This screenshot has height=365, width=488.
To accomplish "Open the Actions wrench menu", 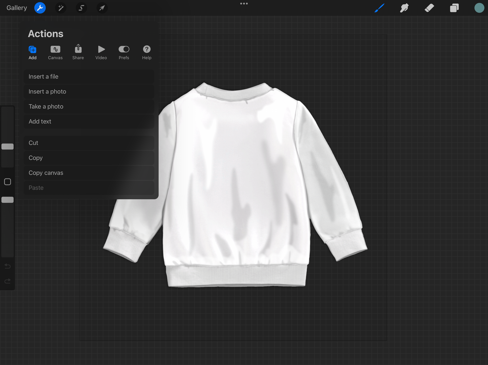I will 40,8.
